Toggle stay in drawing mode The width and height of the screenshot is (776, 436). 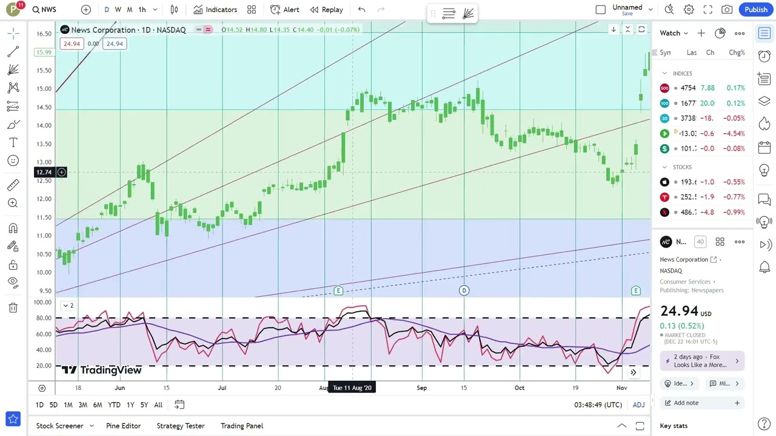[13, 246]
